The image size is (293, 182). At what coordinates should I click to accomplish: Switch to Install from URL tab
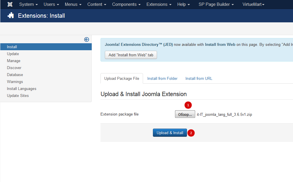199,78
